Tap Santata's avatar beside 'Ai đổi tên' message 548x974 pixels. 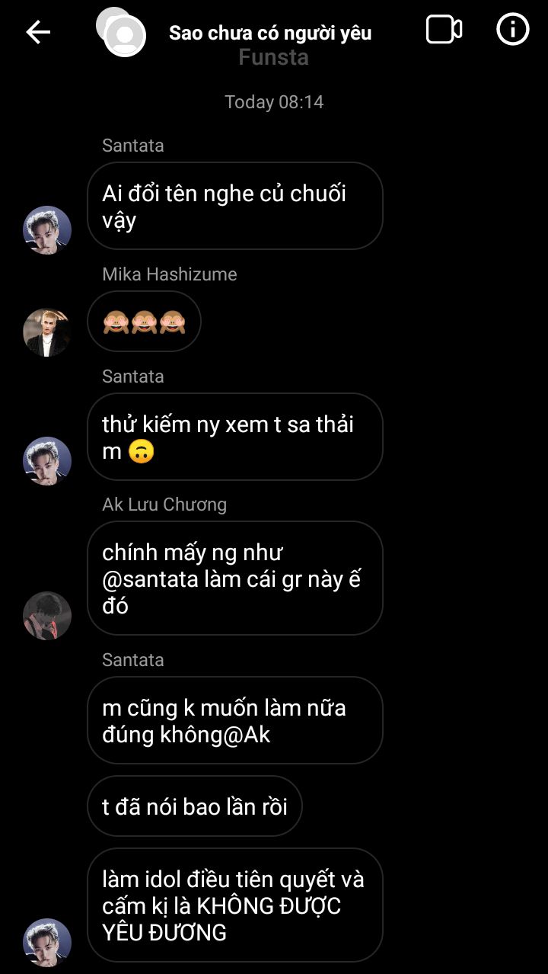coord(47,229)
